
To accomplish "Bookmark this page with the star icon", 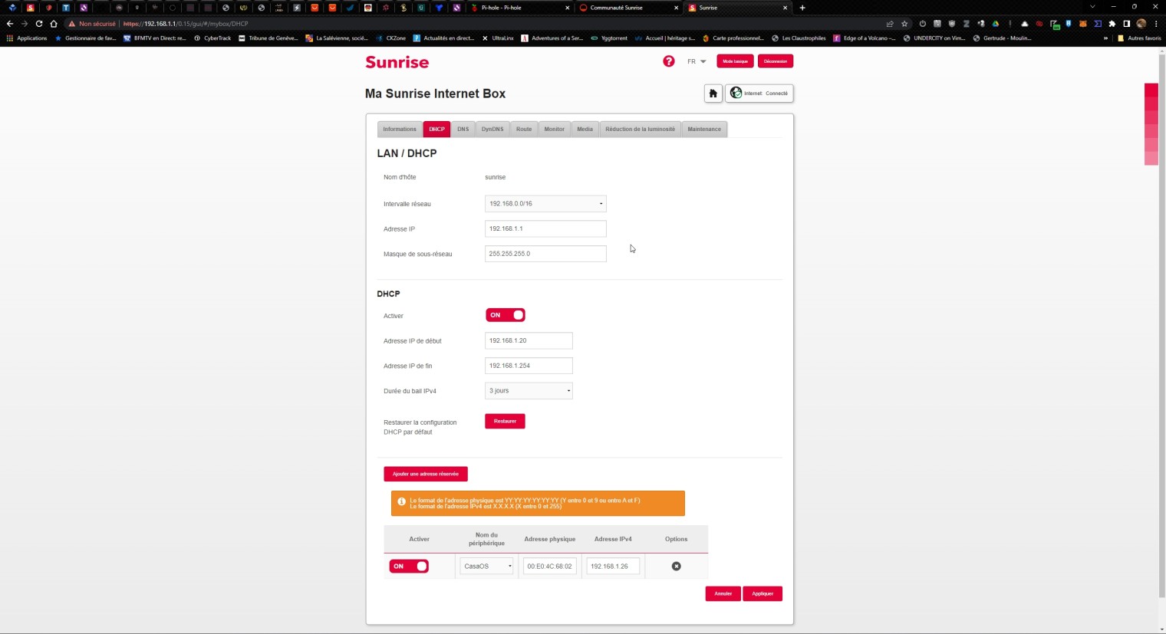I will point(904,24).
